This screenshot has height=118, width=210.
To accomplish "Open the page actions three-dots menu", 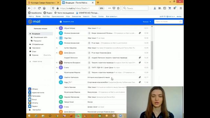I will click(x=109, y=8).
